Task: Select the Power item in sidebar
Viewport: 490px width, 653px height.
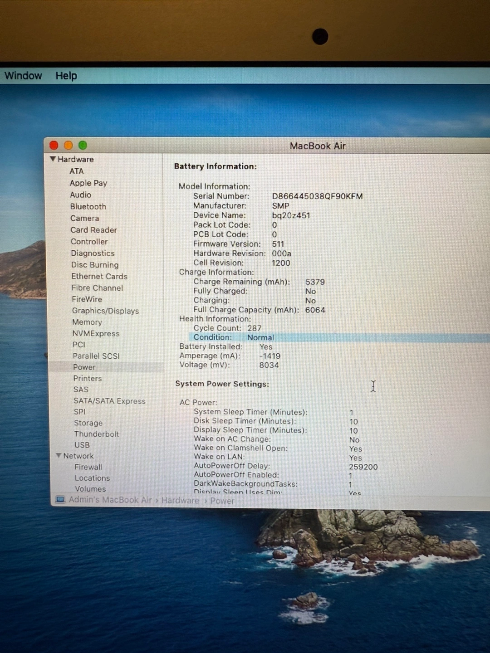Action: (84, 367)
